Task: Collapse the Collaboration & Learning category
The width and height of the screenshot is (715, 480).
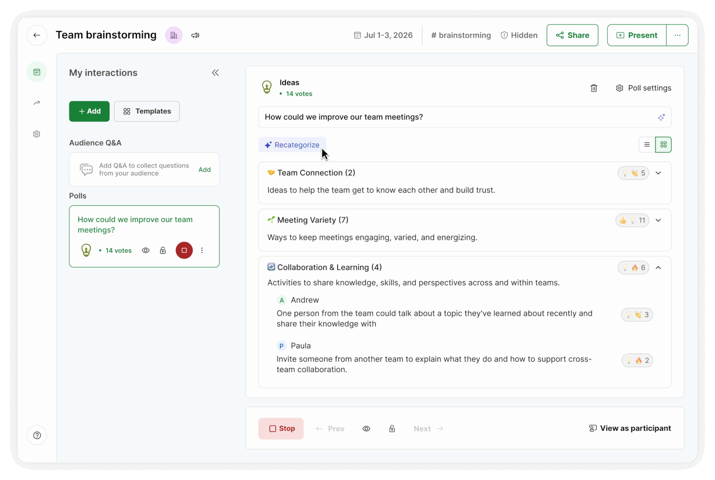Action: coord(658,268)
